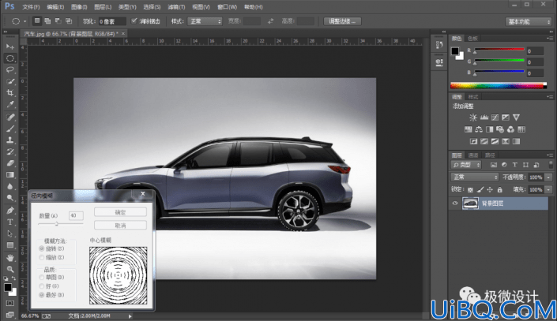This screenshot has width=557, height=321.
Task: Select the Path Selection tool
Action: click(x=10, y=233)
